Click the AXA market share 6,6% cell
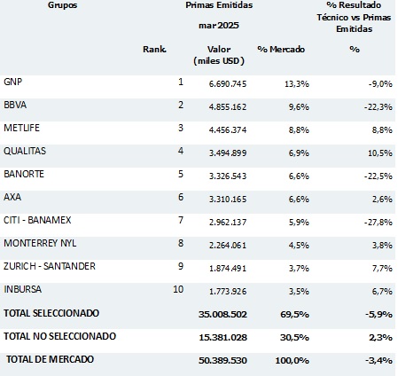The height and width of the screenshot is (376, 398). pos(299,200)
